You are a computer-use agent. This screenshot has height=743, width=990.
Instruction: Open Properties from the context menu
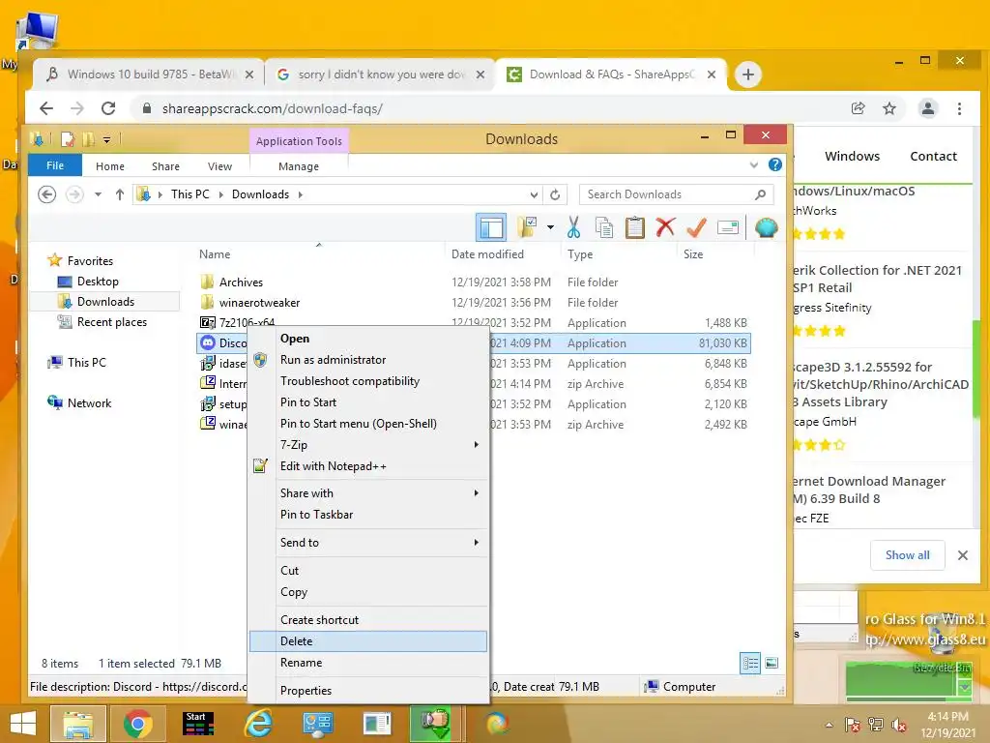[x=368, y=691]
